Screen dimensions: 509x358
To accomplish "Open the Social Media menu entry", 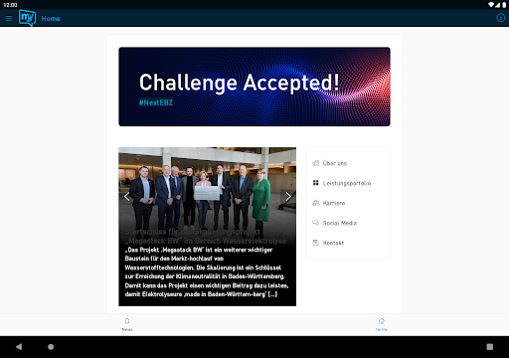I will click(340, 223).
